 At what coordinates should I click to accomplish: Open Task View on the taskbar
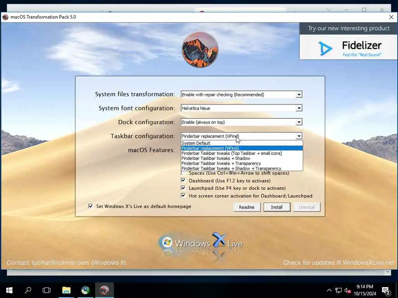pyautogui.click(x=47, y=290)
